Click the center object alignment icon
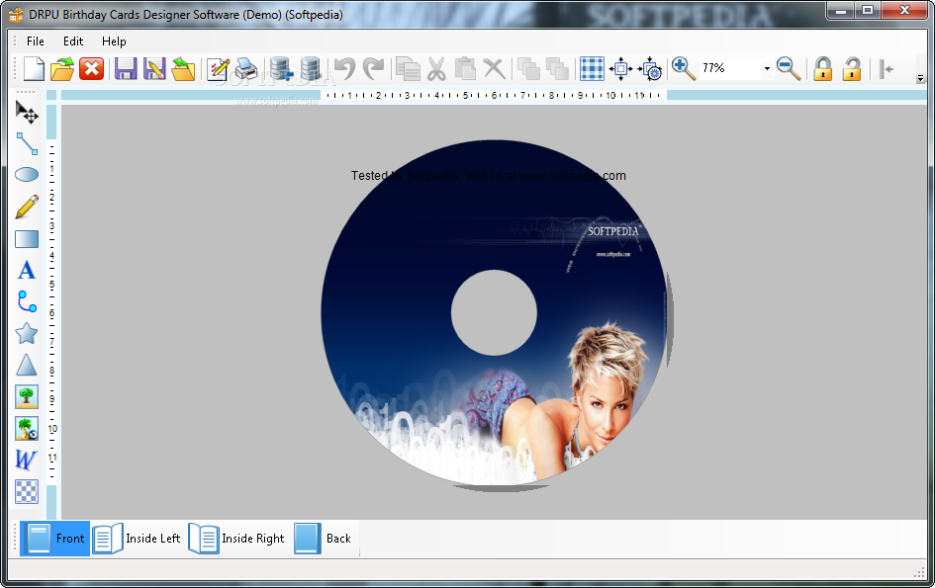Screen dimensions: 935x588 620,68
